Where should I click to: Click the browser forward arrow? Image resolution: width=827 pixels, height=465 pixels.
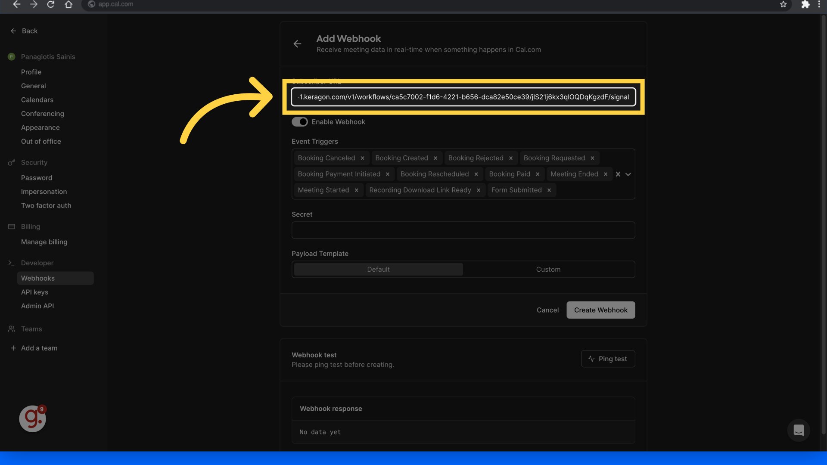pyautogui.click(x=34, y=4)
